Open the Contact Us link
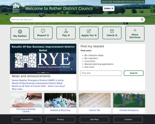This screenshot has height=124, width=155. click(x=139, y=2)
